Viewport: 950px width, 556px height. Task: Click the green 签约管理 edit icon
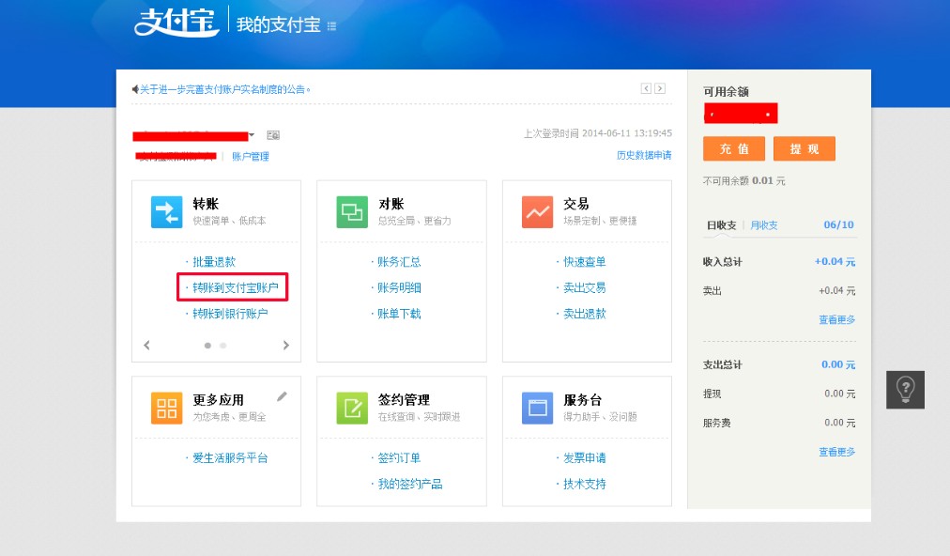point(352,408)
